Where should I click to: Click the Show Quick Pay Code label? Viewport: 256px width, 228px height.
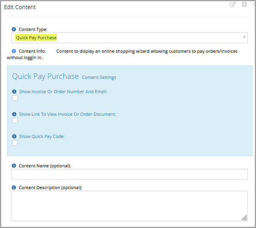(42, 136)
